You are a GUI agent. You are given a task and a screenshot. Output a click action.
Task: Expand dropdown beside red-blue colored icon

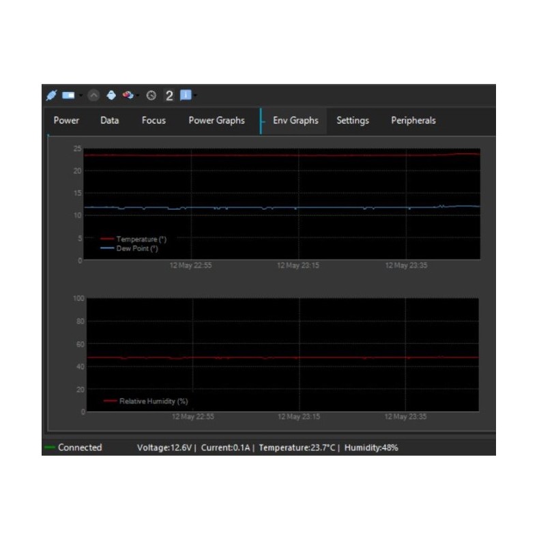click(x=138, y=96)
